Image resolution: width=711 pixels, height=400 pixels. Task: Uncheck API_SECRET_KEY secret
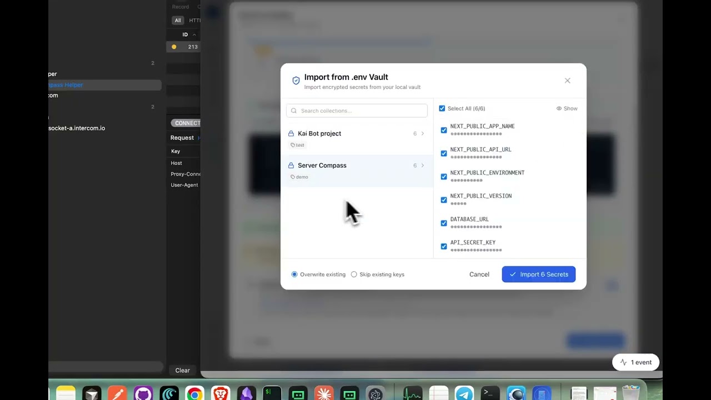[444, 247]
